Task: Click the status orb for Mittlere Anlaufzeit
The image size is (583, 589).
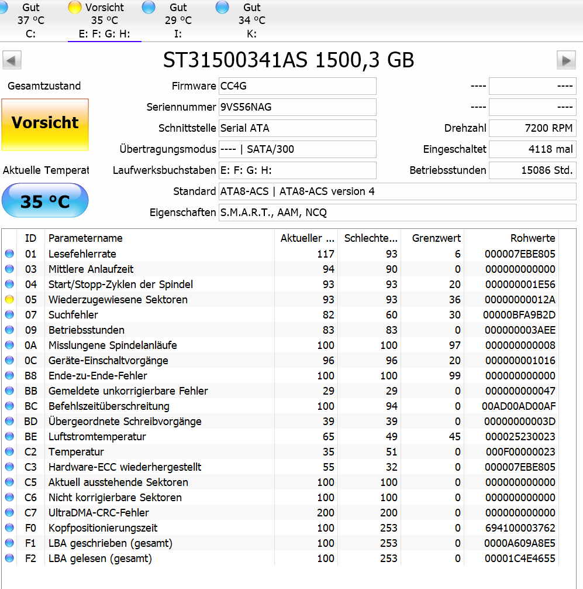Action: point(9,269)
